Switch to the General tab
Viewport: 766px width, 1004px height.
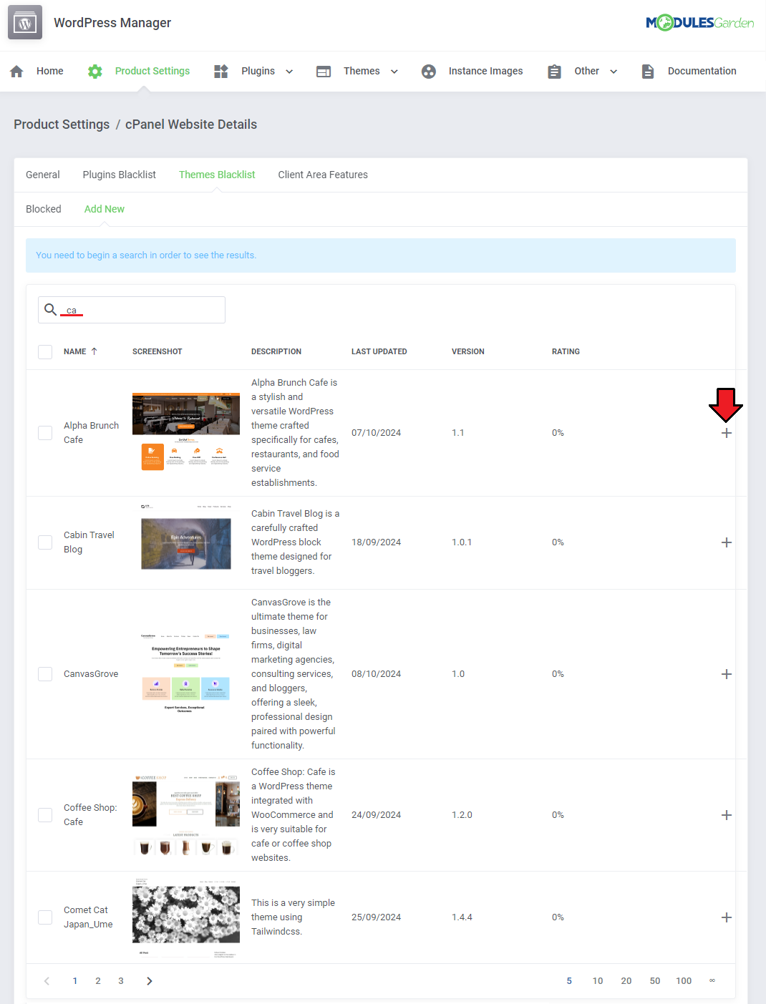[43, 175]
